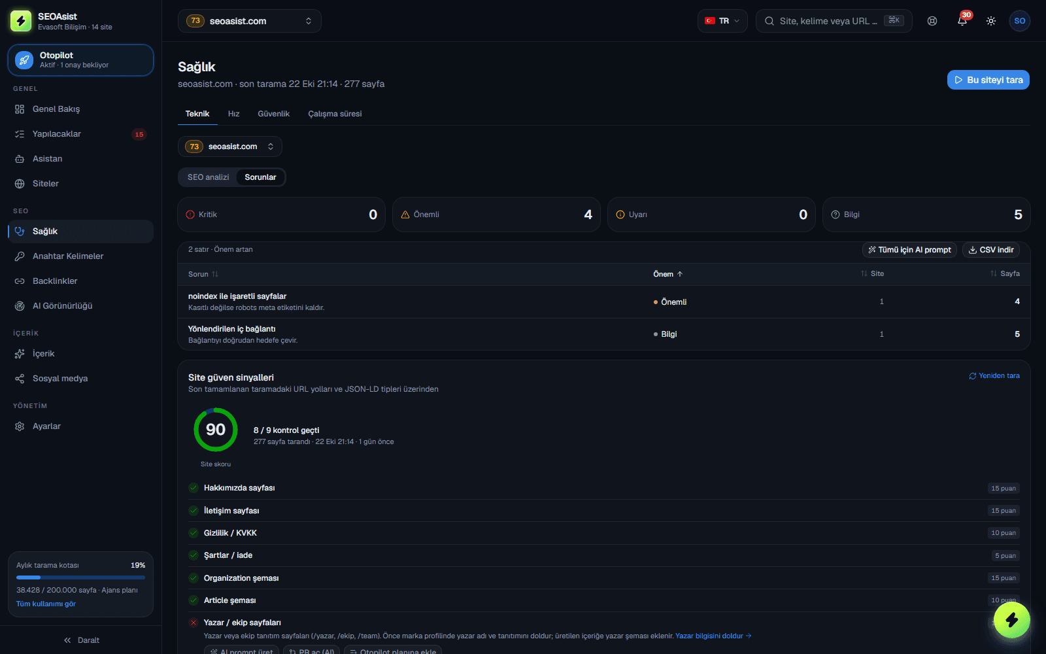The width and height of the screenshot is (1046, 654).
Task: Open Siteler in the sidebar
Action: click(80, 184)
